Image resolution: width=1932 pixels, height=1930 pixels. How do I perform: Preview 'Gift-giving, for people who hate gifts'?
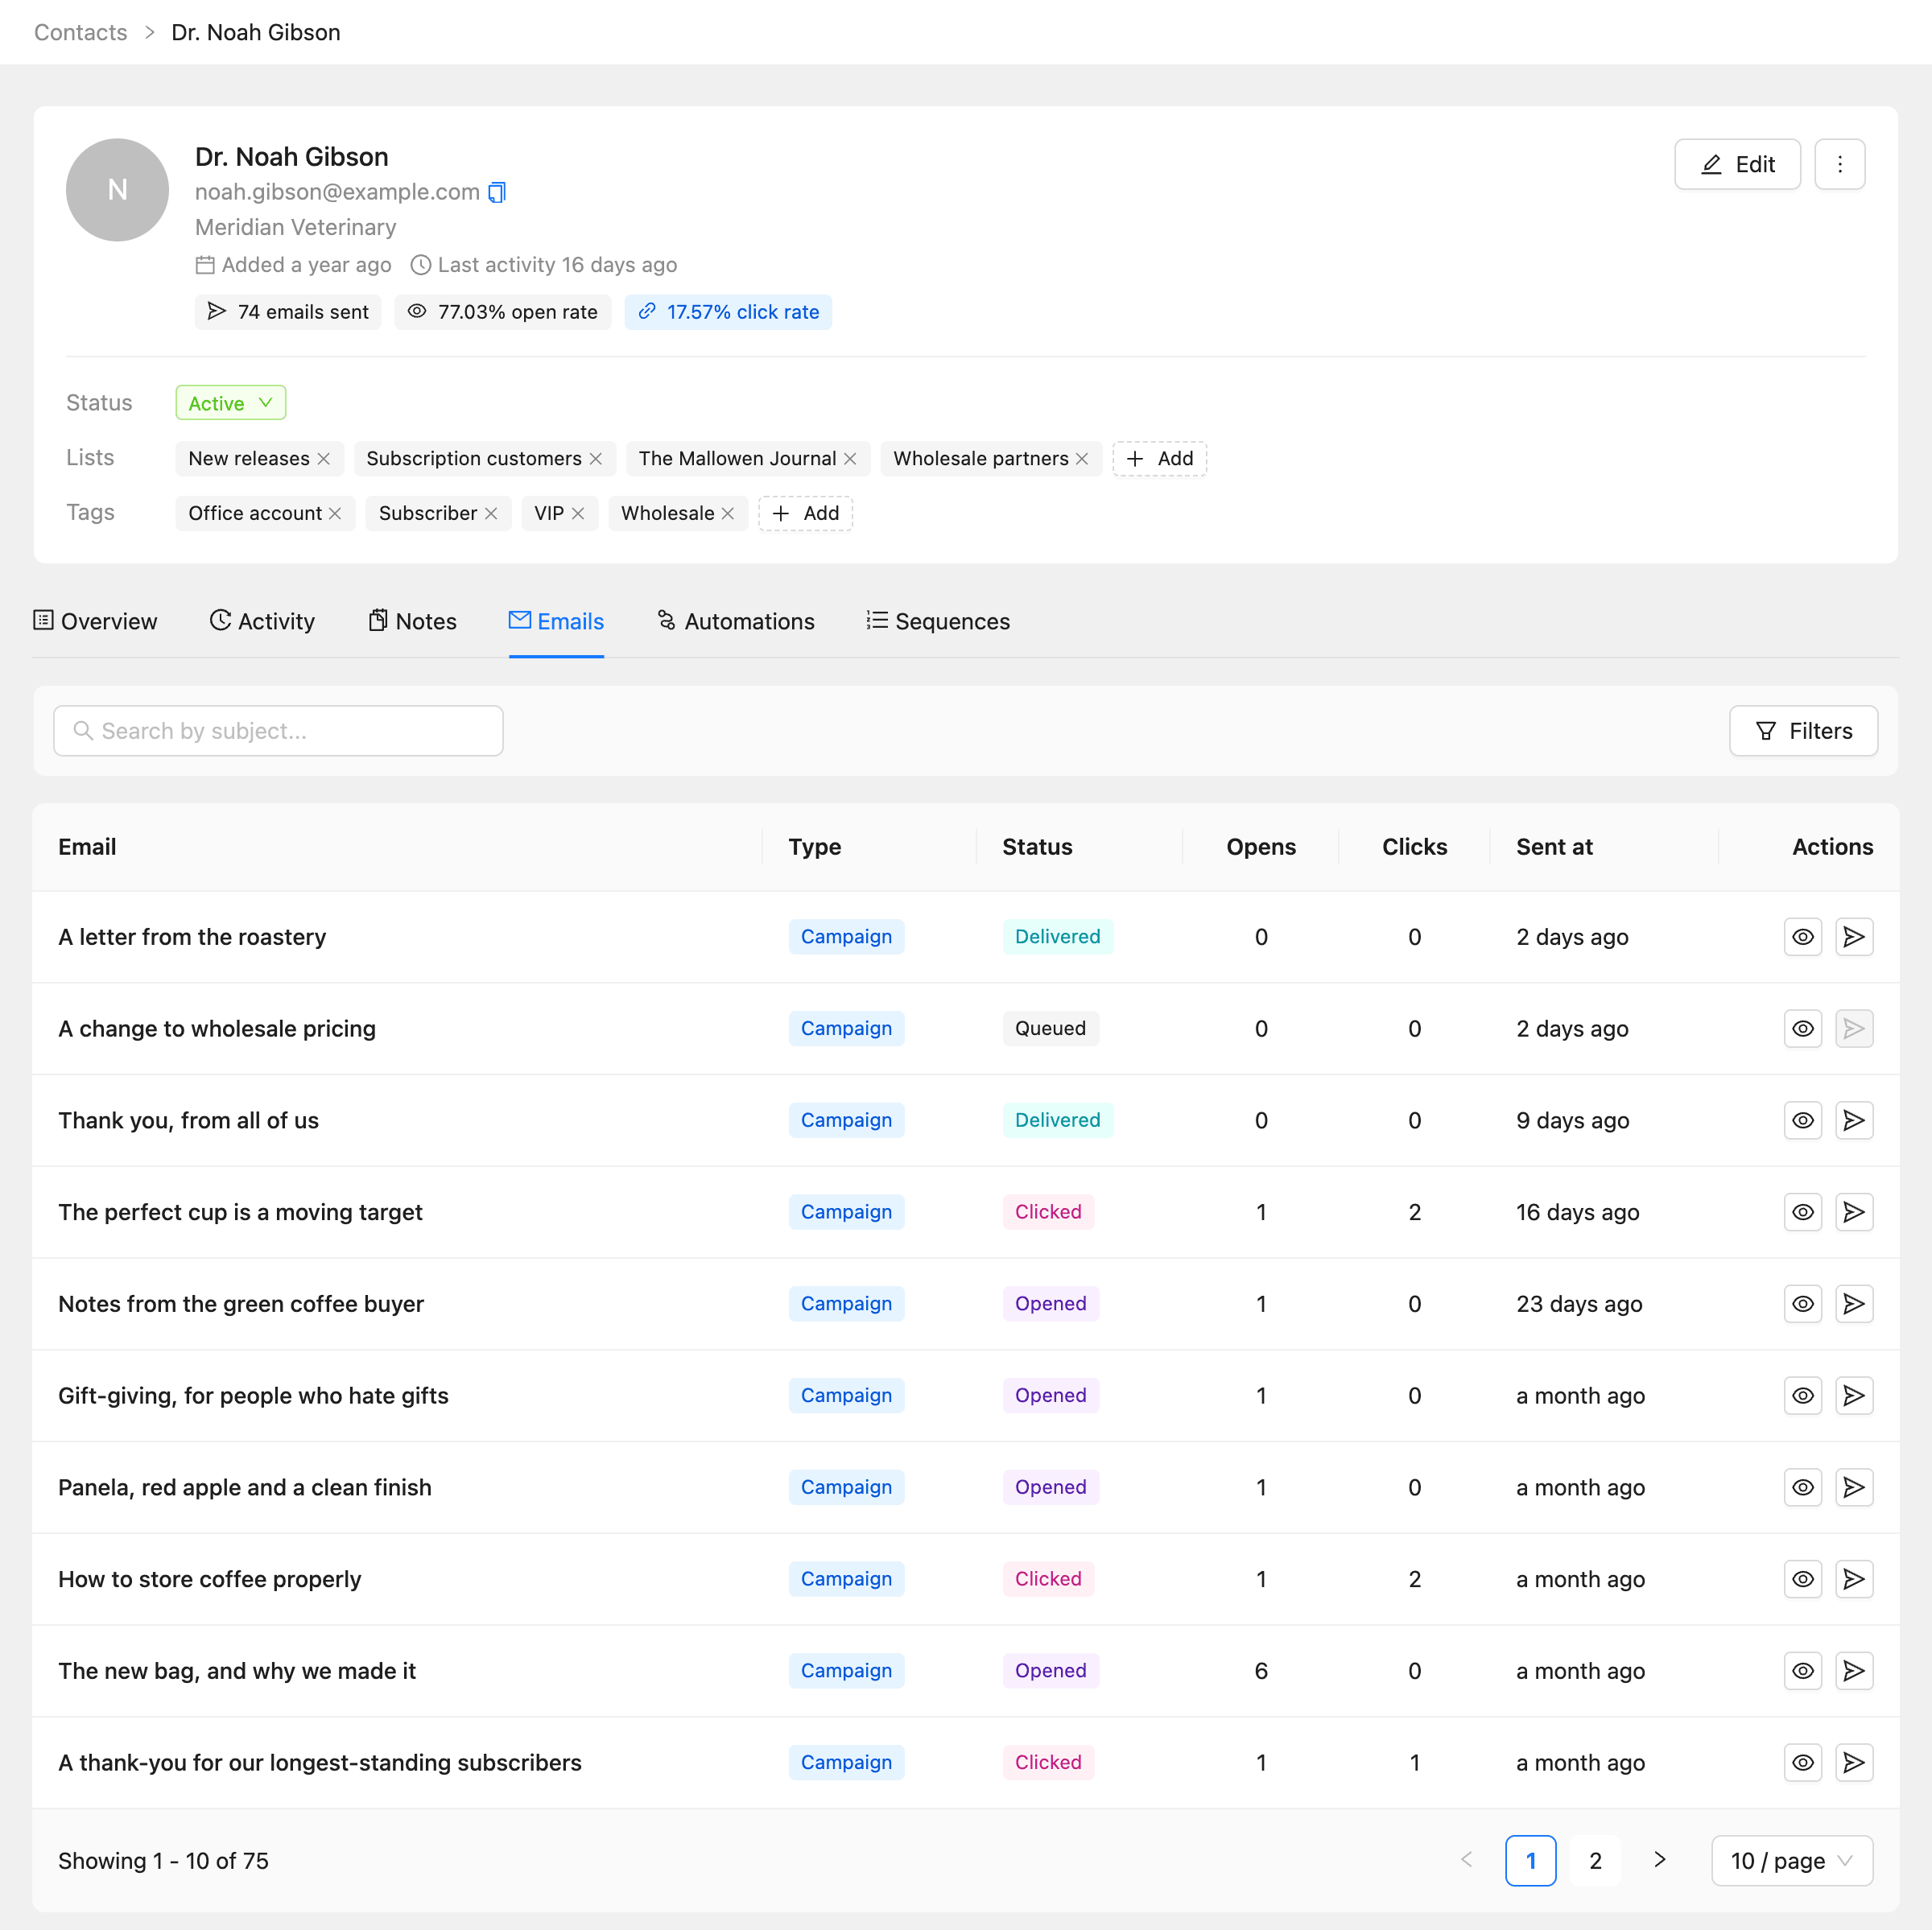click(x=1802, y=1396)
